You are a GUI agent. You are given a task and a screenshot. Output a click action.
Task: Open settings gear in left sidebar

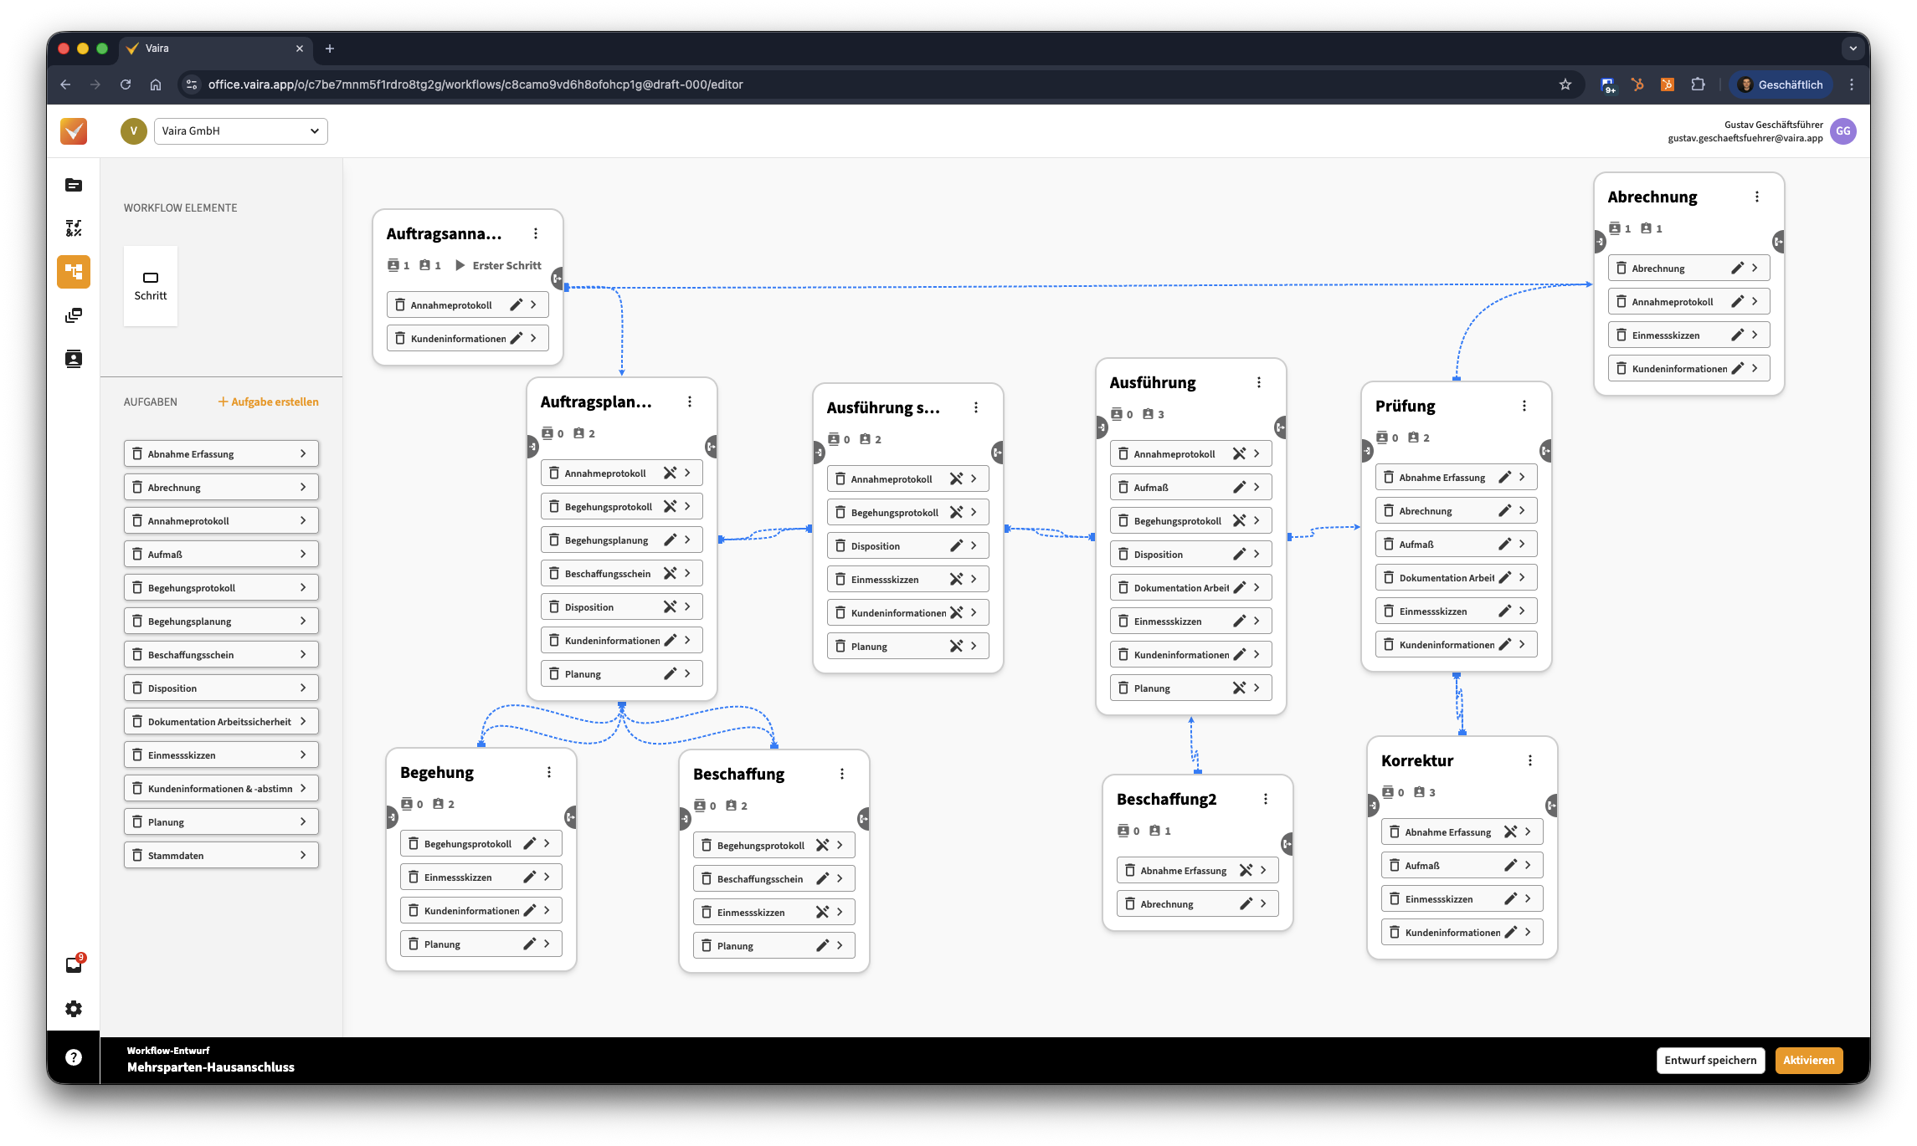pyautogui.click(x=74, y=1009)
